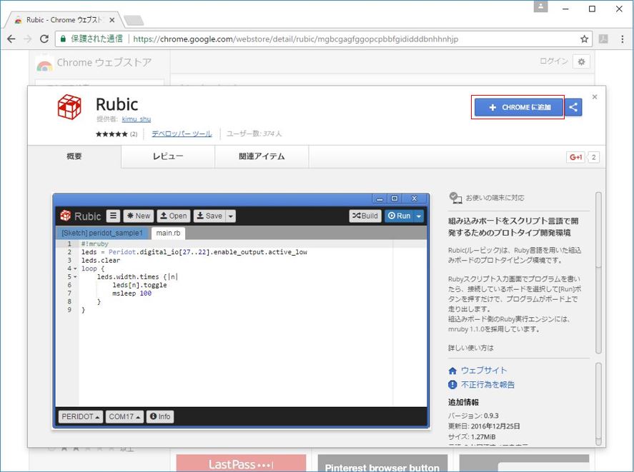Click the green padlock secure icon
634x472 pixels.
pyautogui.click(x=63, y=39)
